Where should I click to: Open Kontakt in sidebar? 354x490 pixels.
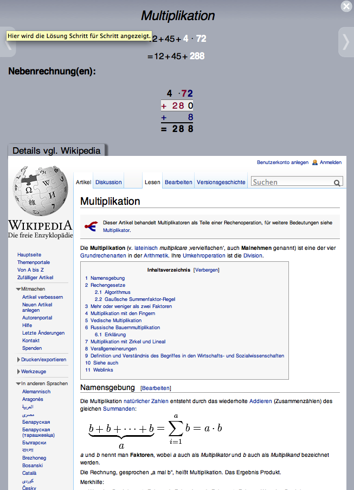tap(31, 341)
